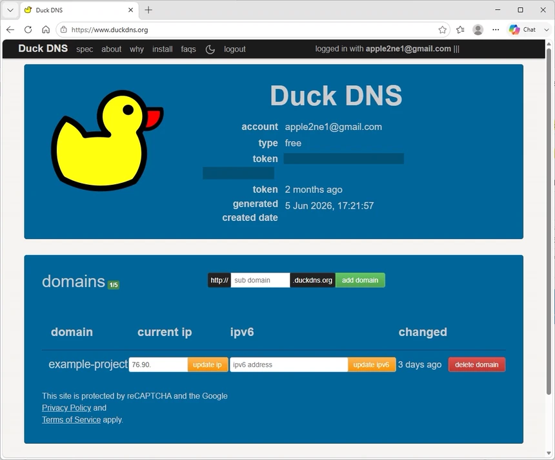This screenshot has width=555, height=460.
Task: Click the current ip field for example-project
Action: coord(158,364)
